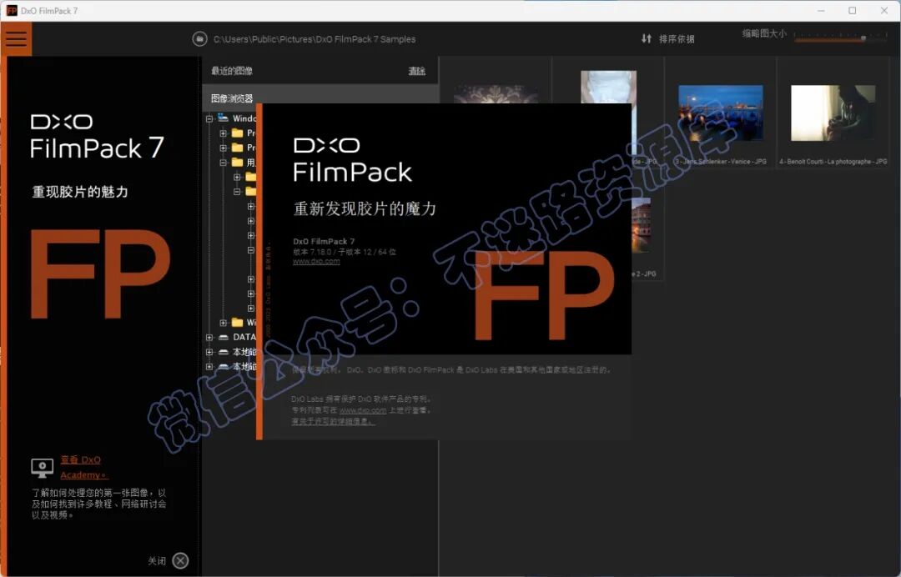Click the round folder icon beside the path

(199, 39)
